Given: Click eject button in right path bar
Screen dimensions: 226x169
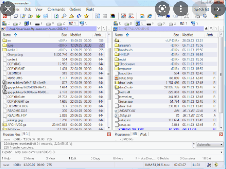Looking at the screenshot, I should coord(207,29).
